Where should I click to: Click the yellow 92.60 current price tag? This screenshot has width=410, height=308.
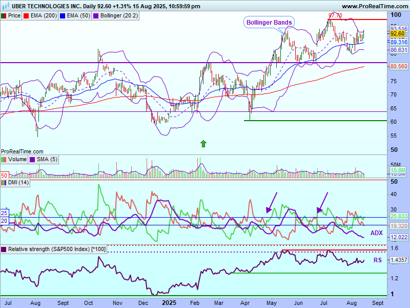click(398, 33)
